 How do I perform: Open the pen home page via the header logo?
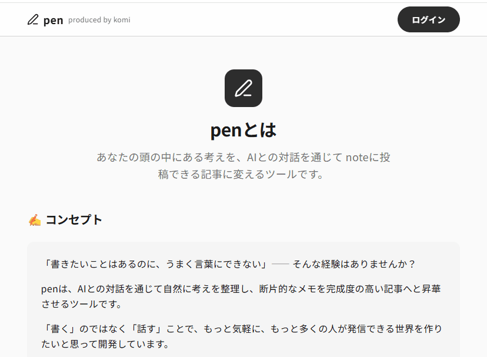click(44, 19)
